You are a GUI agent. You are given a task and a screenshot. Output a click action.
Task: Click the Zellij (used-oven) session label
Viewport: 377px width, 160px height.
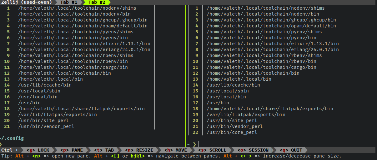[x=26, y=2]
